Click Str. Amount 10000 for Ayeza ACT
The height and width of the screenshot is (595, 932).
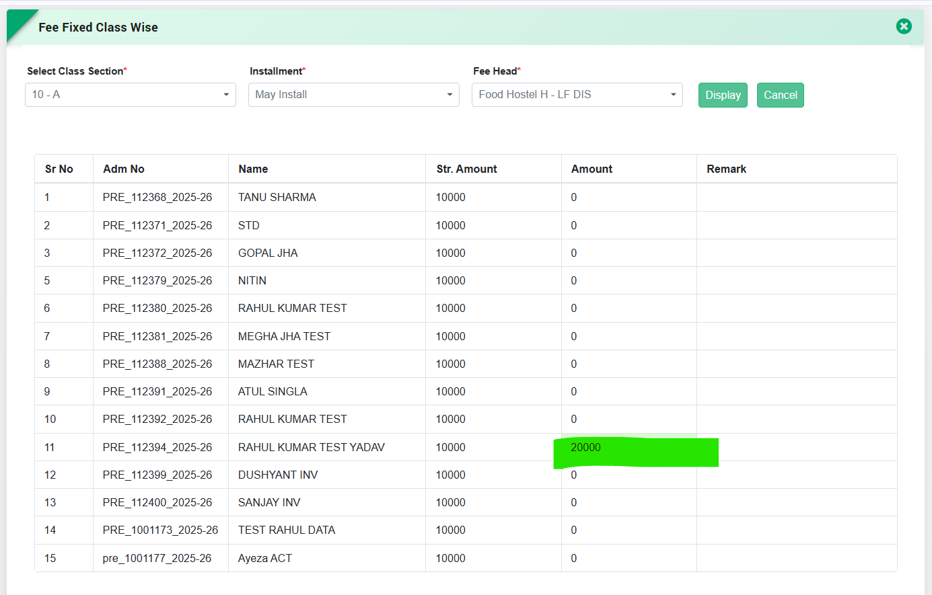coord(450,558)
